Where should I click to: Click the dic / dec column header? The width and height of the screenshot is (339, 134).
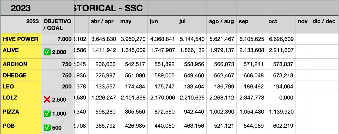[324, 22]
